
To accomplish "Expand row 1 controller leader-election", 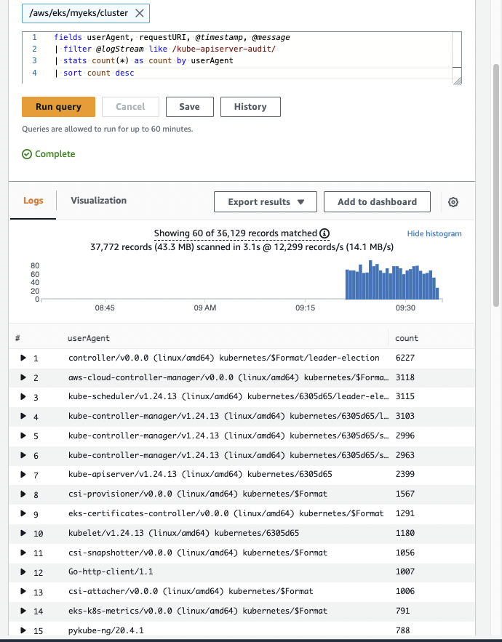I will 23,358.
